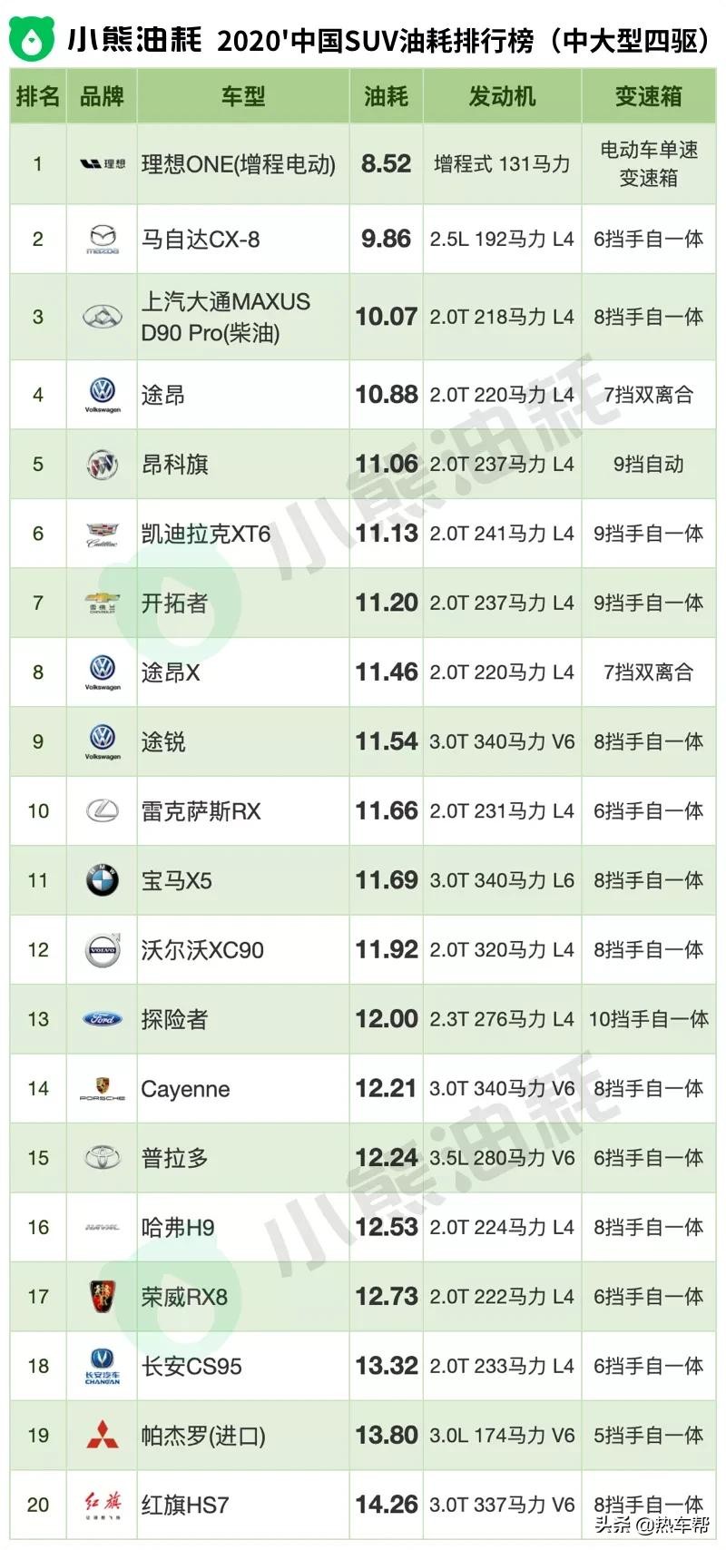Image resolution: width=726 pixels, height=1550 pixels.
Task: Click the 排名 column header
Action: tap(38, 96)
